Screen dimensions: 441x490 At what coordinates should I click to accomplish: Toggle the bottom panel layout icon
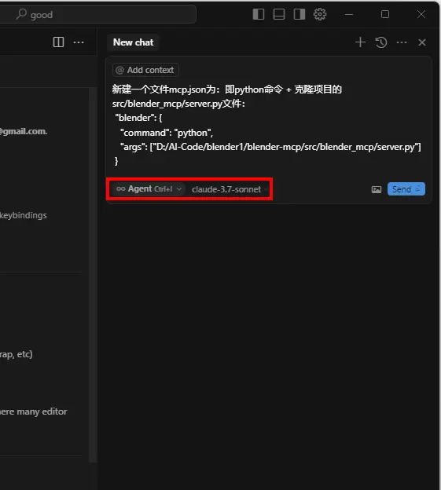pos(279,14)
